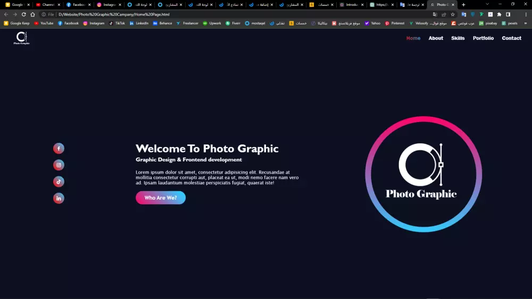Click the address bar URL field
This screenshot has width=532, height=299.
coord(237,14)
